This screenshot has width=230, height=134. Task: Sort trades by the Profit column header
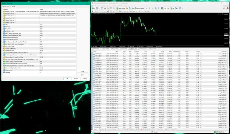pos(198,52)
